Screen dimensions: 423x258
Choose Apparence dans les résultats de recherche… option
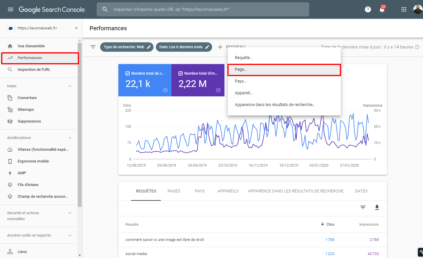click(284, 105)
